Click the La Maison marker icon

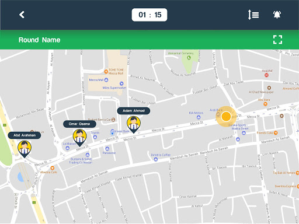pos(67,148)
